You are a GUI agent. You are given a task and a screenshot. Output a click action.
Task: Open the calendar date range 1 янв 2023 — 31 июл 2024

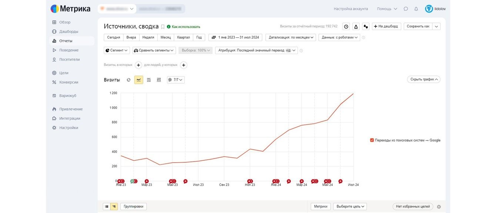tap(235, 37)
